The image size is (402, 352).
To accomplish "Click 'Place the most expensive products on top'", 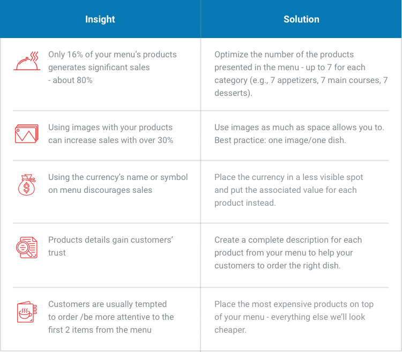I will point(294,304).
